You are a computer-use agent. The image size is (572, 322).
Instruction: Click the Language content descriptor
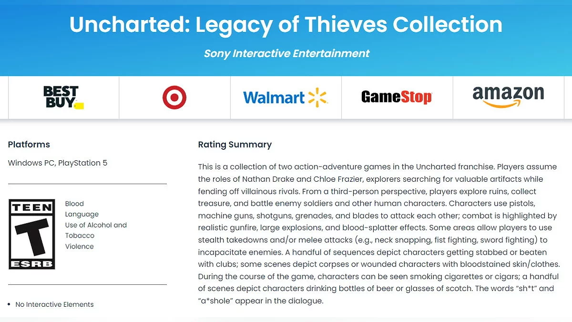[x=82, y=214]
